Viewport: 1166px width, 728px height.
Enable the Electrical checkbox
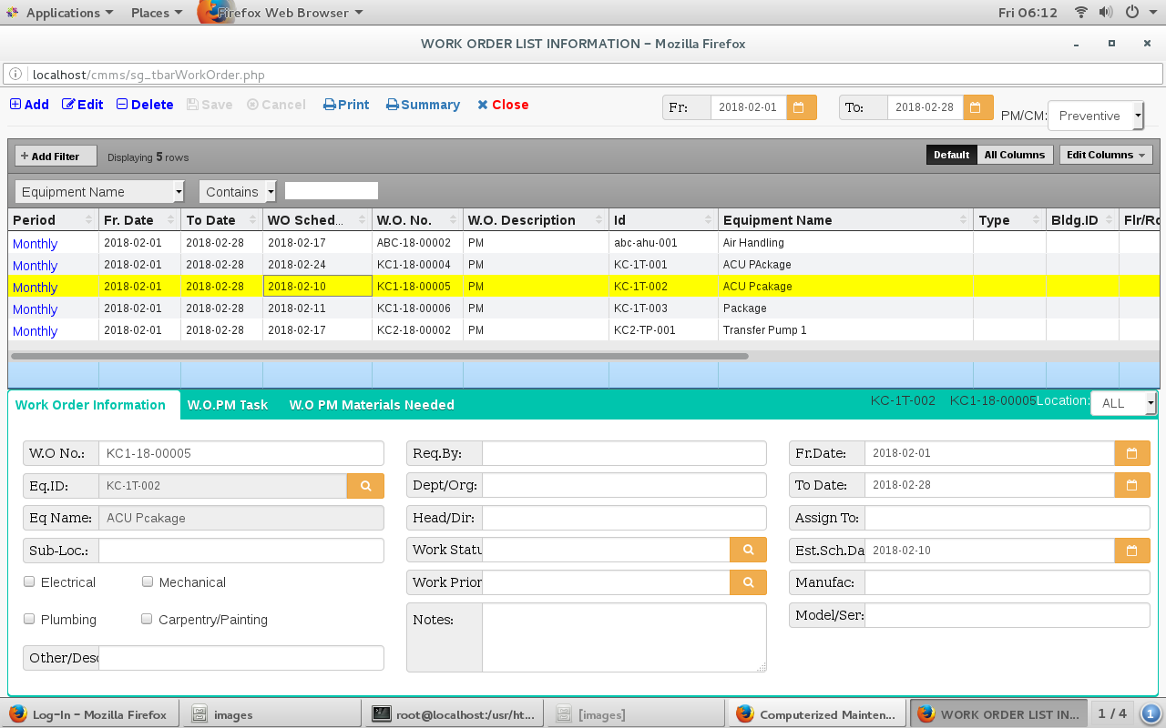[30, 581]
